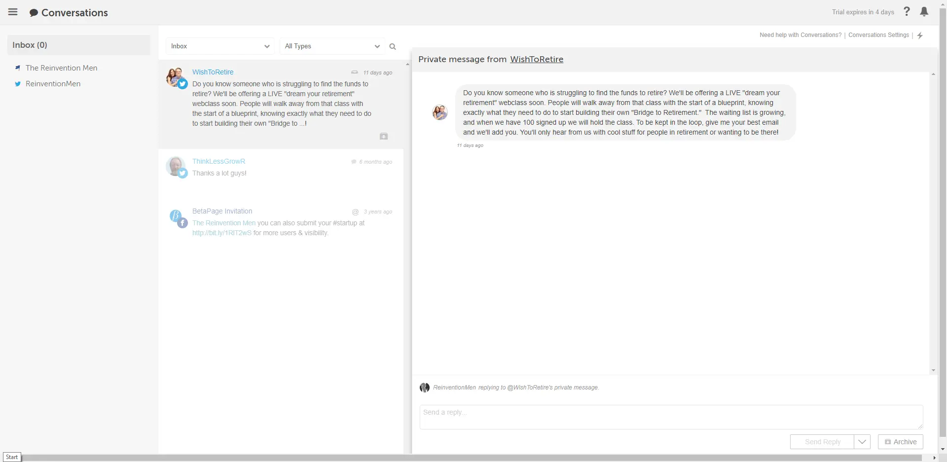Archive WishToRetire message via list icon
Viewport: 947px width, 462px height.
coord(384,136)
